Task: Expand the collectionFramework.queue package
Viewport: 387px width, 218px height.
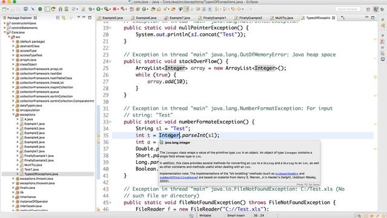Action: (x=13, y=91)
